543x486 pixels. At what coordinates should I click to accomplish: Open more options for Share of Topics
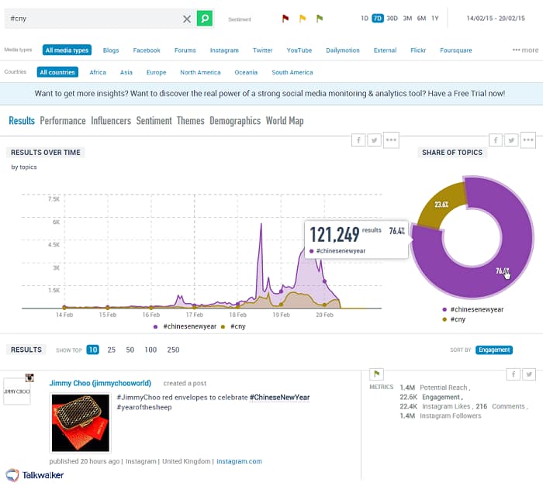[528, 140]
